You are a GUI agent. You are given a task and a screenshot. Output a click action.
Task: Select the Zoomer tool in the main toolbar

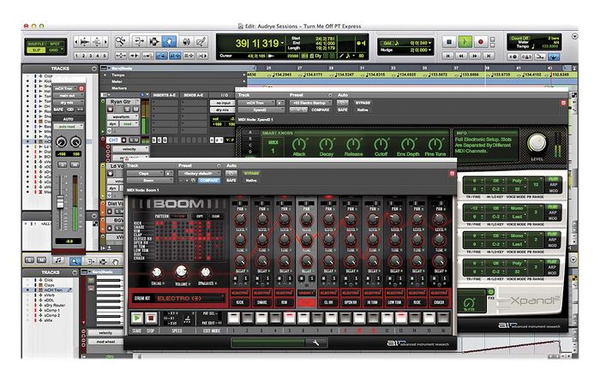122,41
